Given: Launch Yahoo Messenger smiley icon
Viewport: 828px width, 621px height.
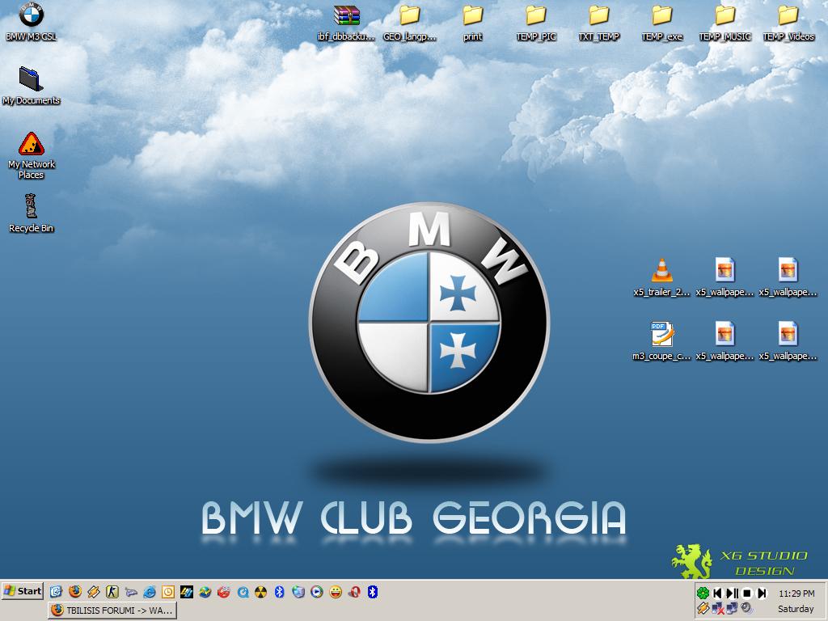Looking at the screenshot, I should pyautogui.click(x=336, y=592).
